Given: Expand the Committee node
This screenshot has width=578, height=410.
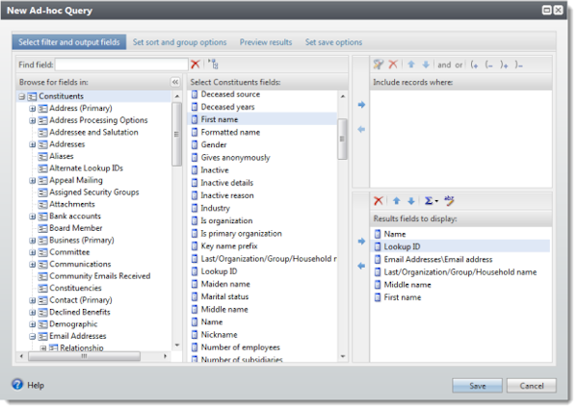Looking at the screenshot, I should click(x=33, y=253).
